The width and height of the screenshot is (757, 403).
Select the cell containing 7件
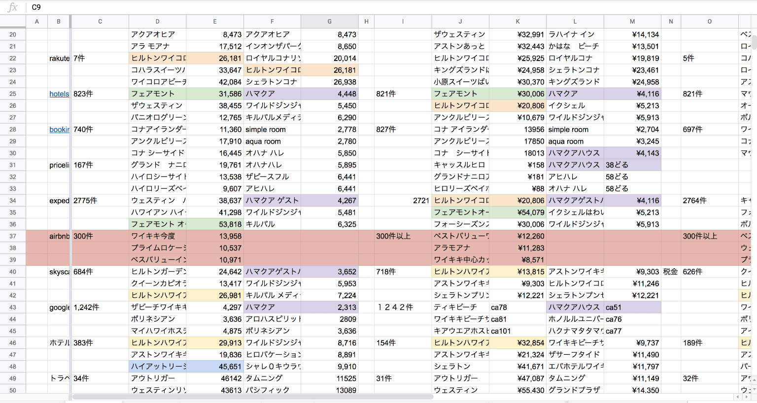pyautogui.click(x=100, y=58)
